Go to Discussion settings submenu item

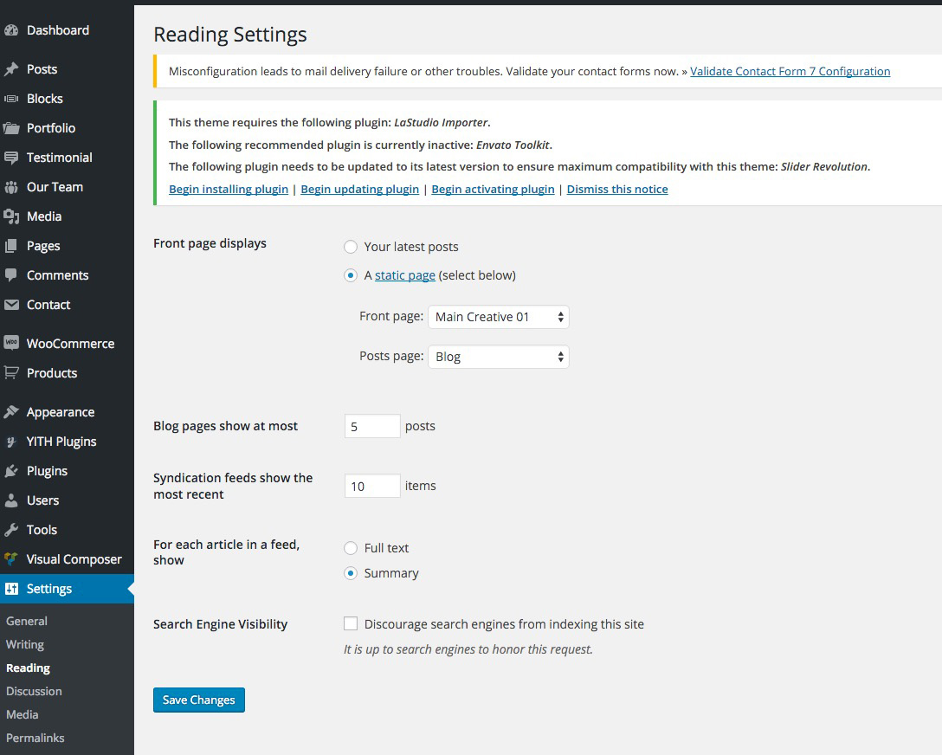(34, 691)
